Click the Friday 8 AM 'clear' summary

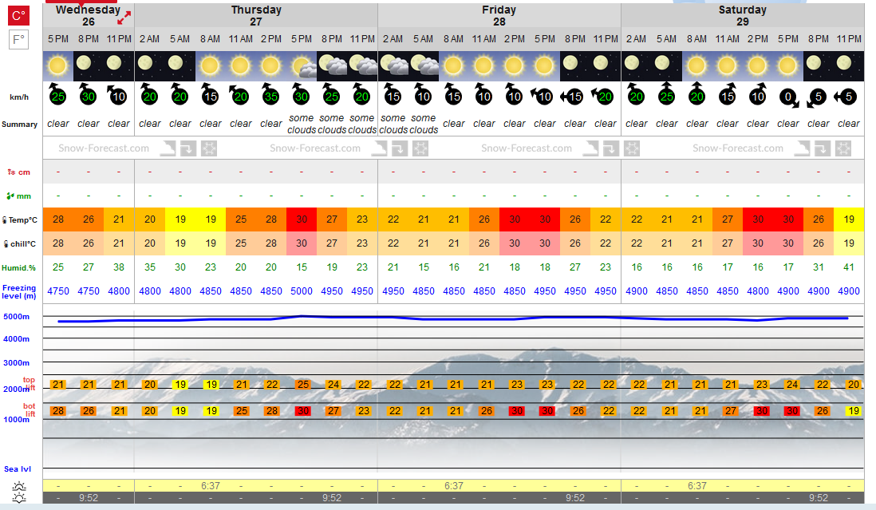click(x=454, y=124)
